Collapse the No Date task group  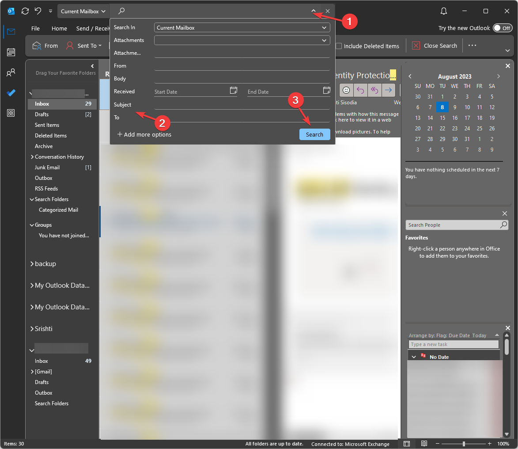(414, 357)
